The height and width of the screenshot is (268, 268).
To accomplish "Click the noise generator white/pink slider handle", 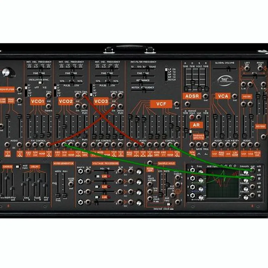I will coord(58,195).
